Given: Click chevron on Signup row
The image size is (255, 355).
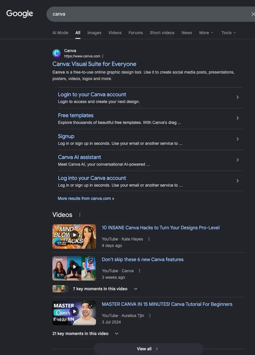Looking at the screenshot, I should pyautogui.click(x=238, y=139).
